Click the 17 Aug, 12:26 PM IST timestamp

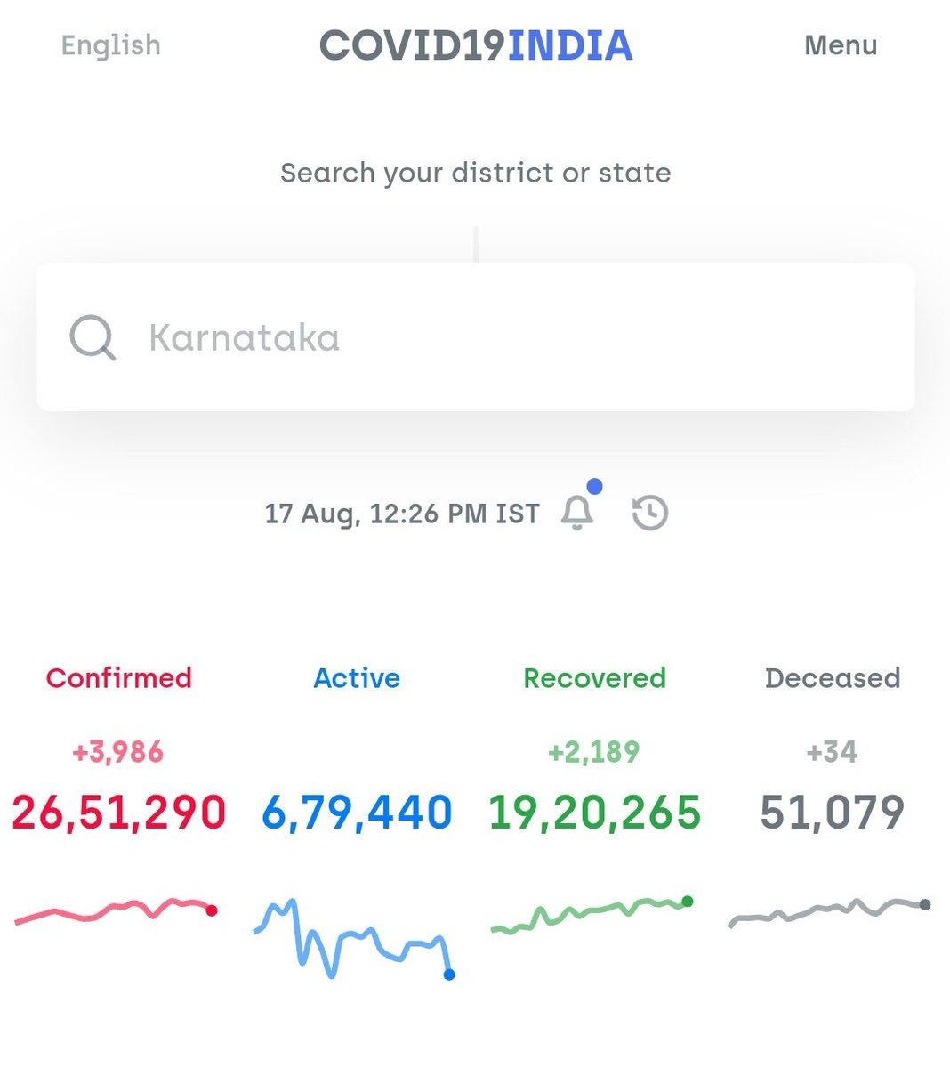(x=402, y=514)
